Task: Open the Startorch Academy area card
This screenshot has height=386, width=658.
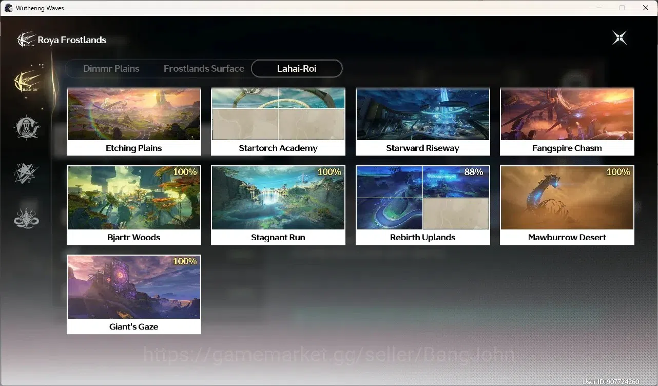Action: click(278, 122)
